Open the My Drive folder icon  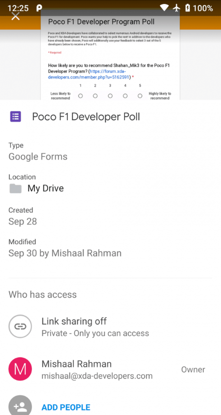[16, 189]
